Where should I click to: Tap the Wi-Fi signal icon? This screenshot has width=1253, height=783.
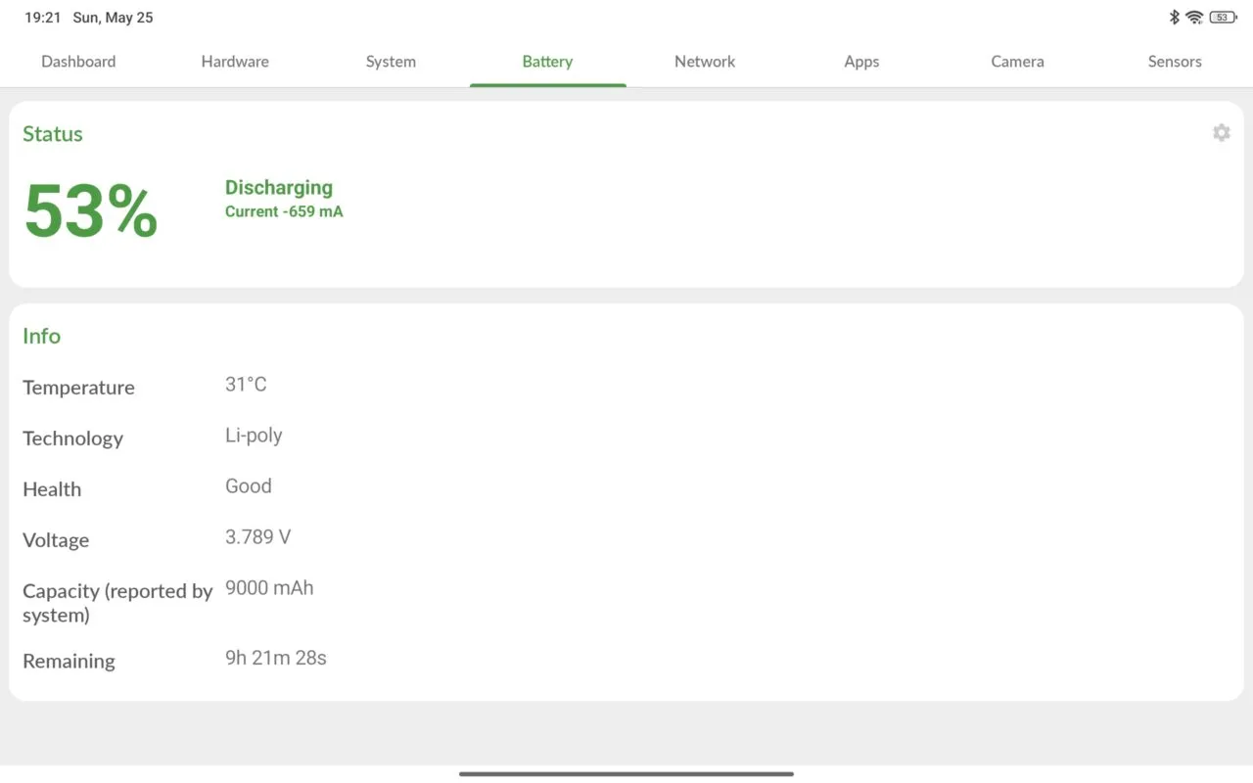[1194, 18]
